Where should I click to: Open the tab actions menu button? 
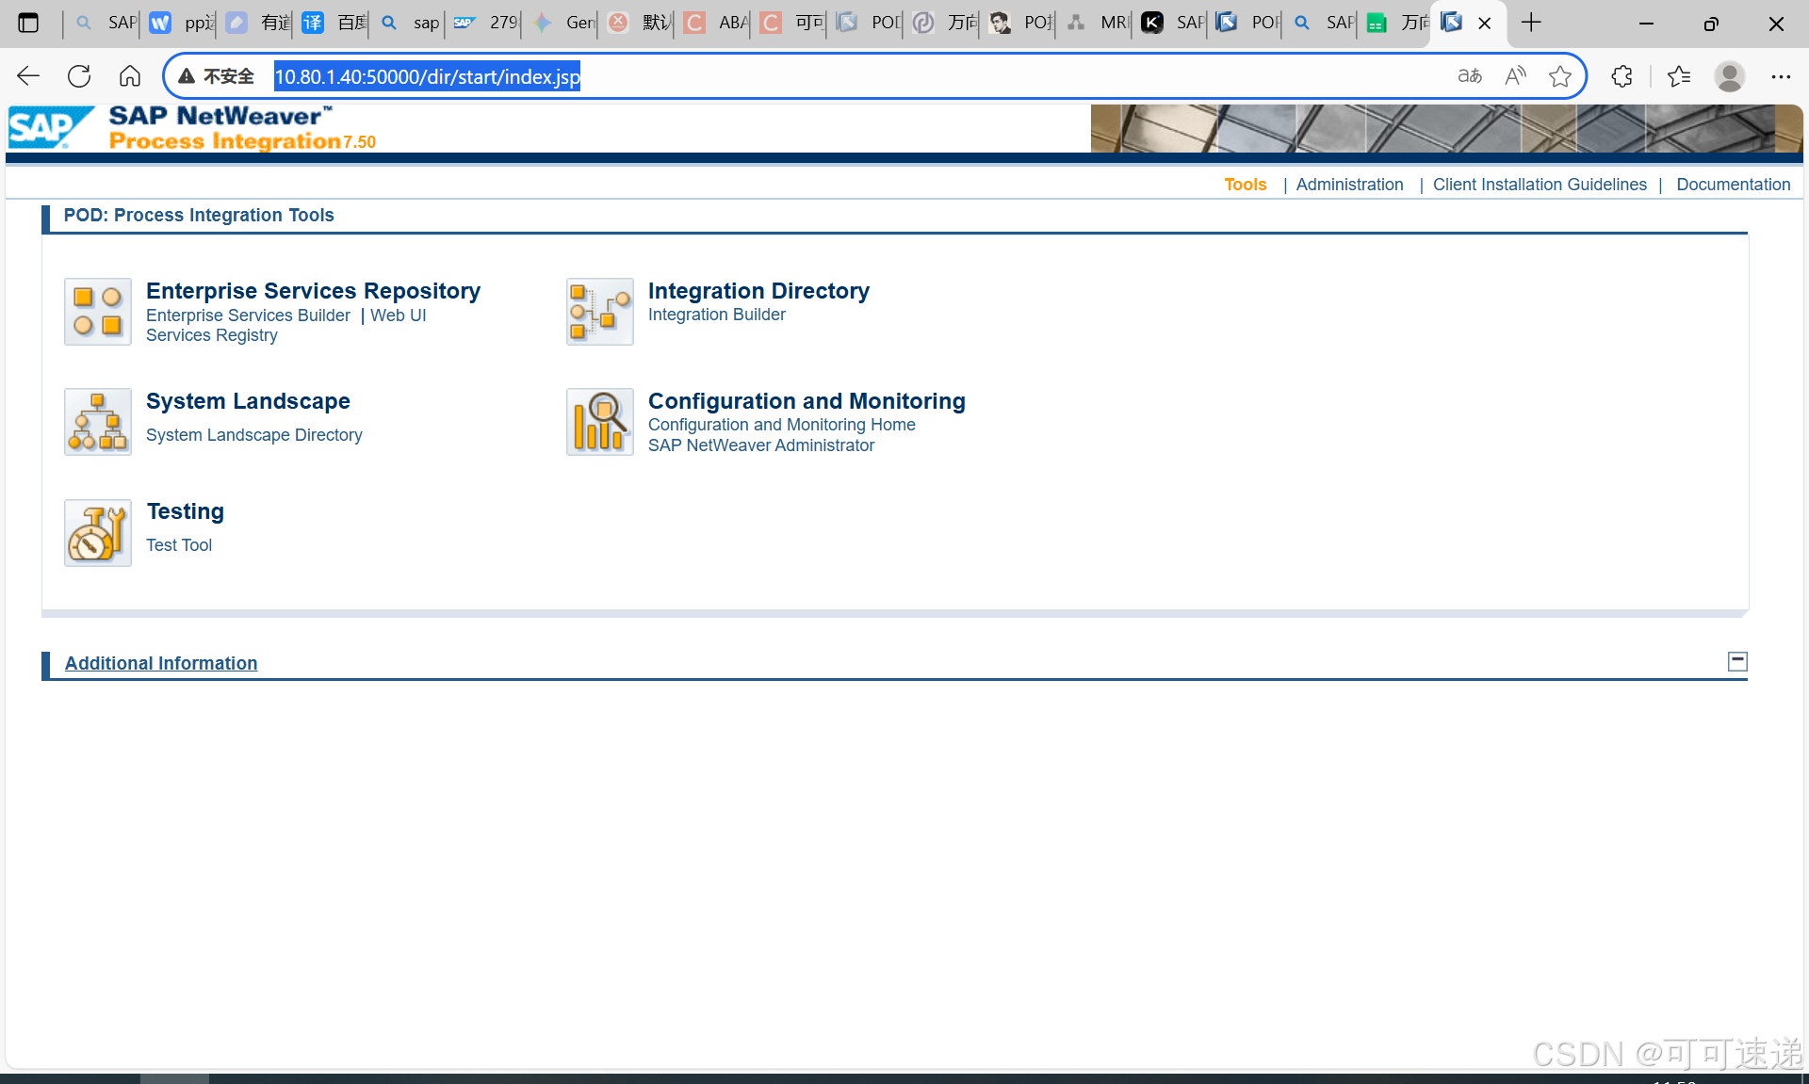click(x=28, y=23)
